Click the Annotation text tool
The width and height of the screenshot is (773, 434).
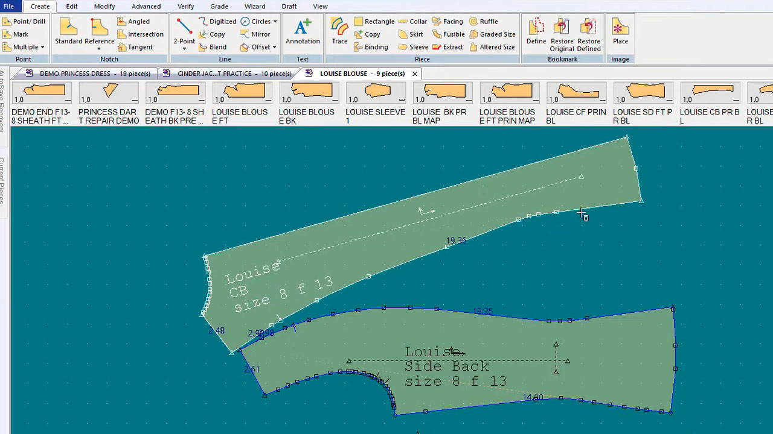coord(303,31)
